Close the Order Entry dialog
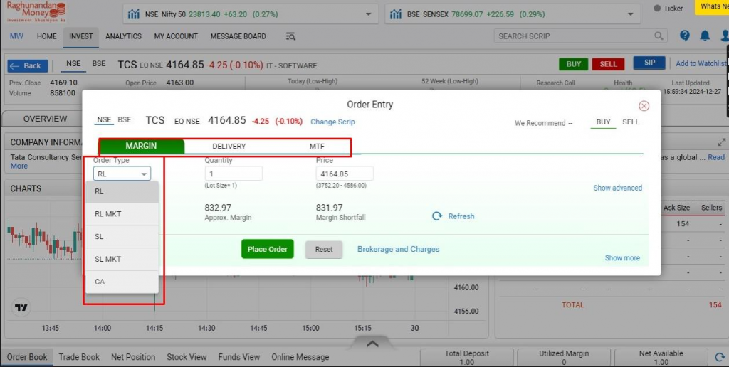The height and width of the screenshot is (367, 729). pyautogui.click(x=644, y=106)
